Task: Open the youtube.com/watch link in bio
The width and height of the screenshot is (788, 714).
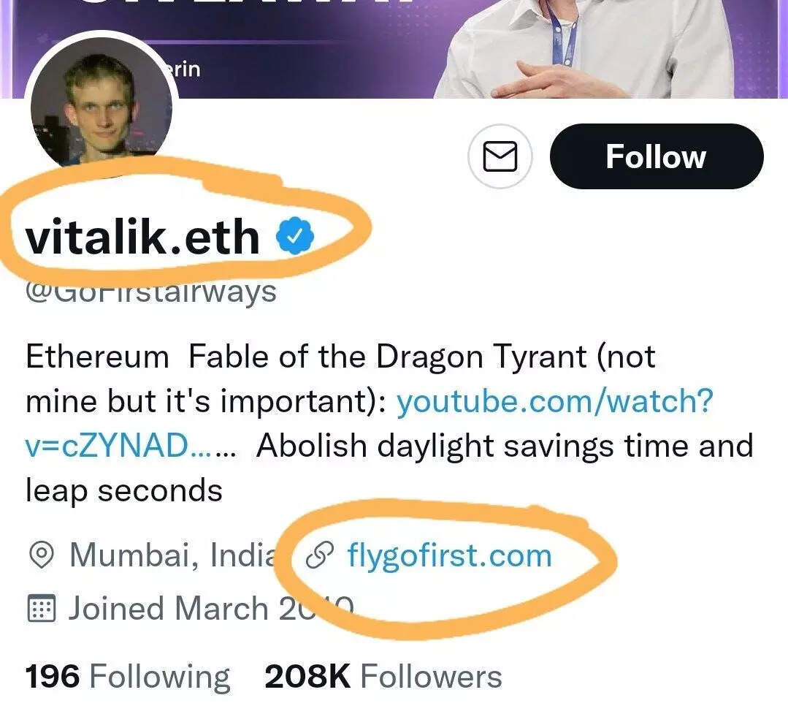Action: (554, 401)
